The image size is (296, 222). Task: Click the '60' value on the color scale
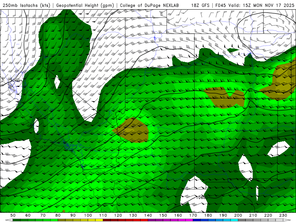click(x=28, y=215)
